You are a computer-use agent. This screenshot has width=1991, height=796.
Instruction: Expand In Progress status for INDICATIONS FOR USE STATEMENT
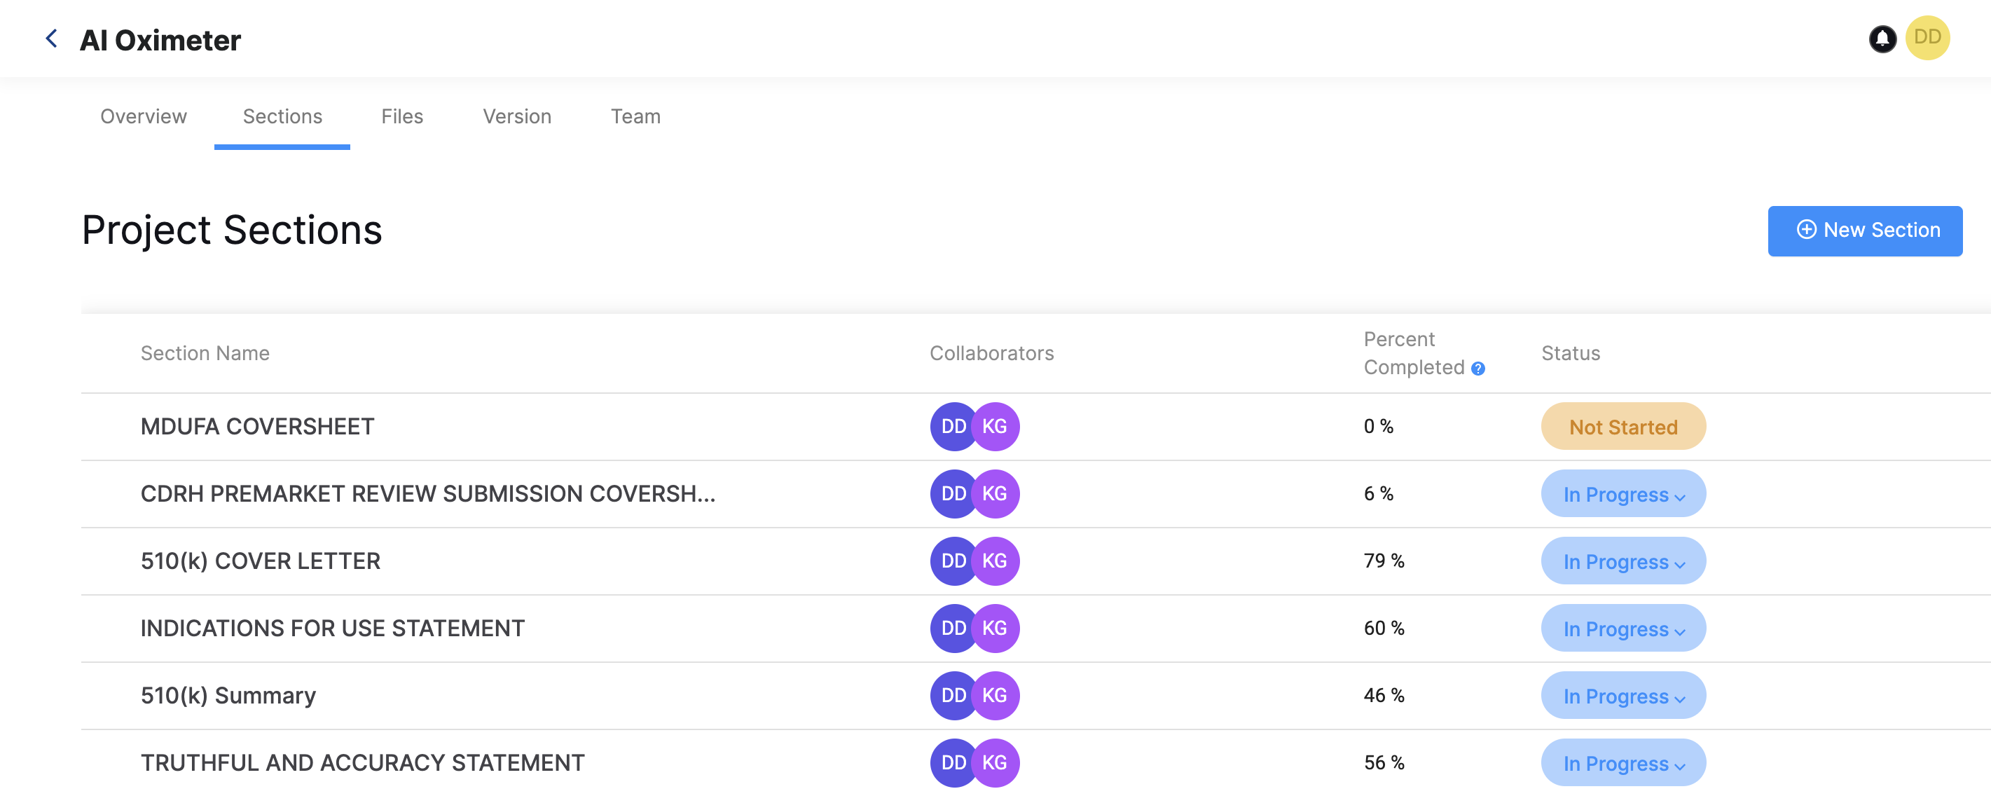1623,629
